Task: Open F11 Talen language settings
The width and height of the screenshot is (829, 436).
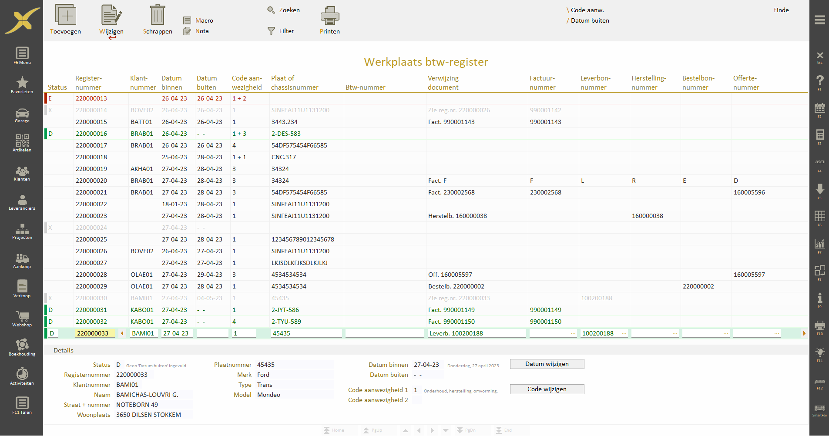Action: pyautogui.click(x=22, y=406)
